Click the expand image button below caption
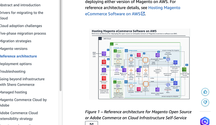The height and width of the screenshot is (125, 216). pyautogui.click(x=92, y=123)
